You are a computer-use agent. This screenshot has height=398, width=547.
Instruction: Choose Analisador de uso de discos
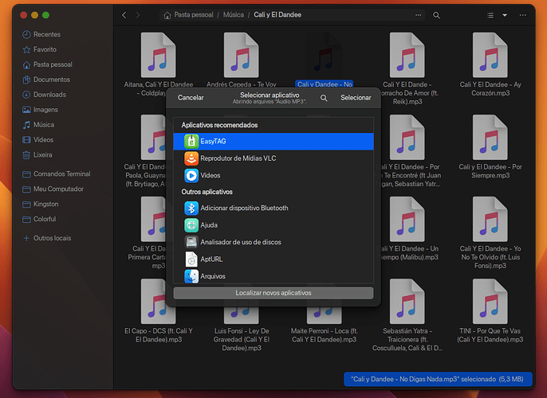tap(273, 242)
